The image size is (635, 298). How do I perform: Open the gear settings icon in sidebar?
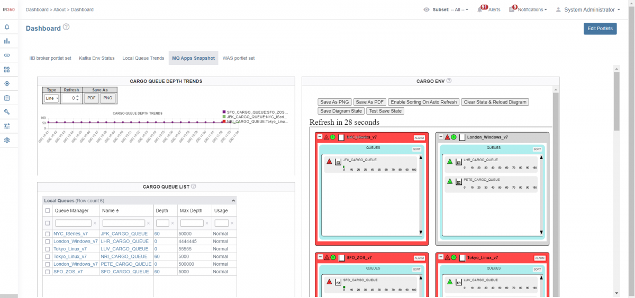tap(7, 141)
